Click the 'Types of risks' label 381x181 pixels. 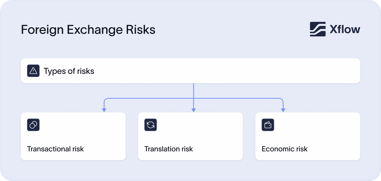69,71
